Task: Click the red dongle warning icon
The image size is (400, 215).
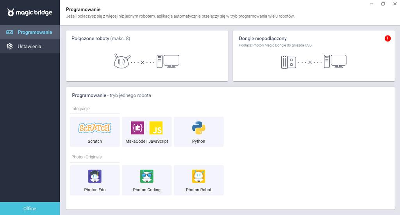Action: click(x=387, y=38)
